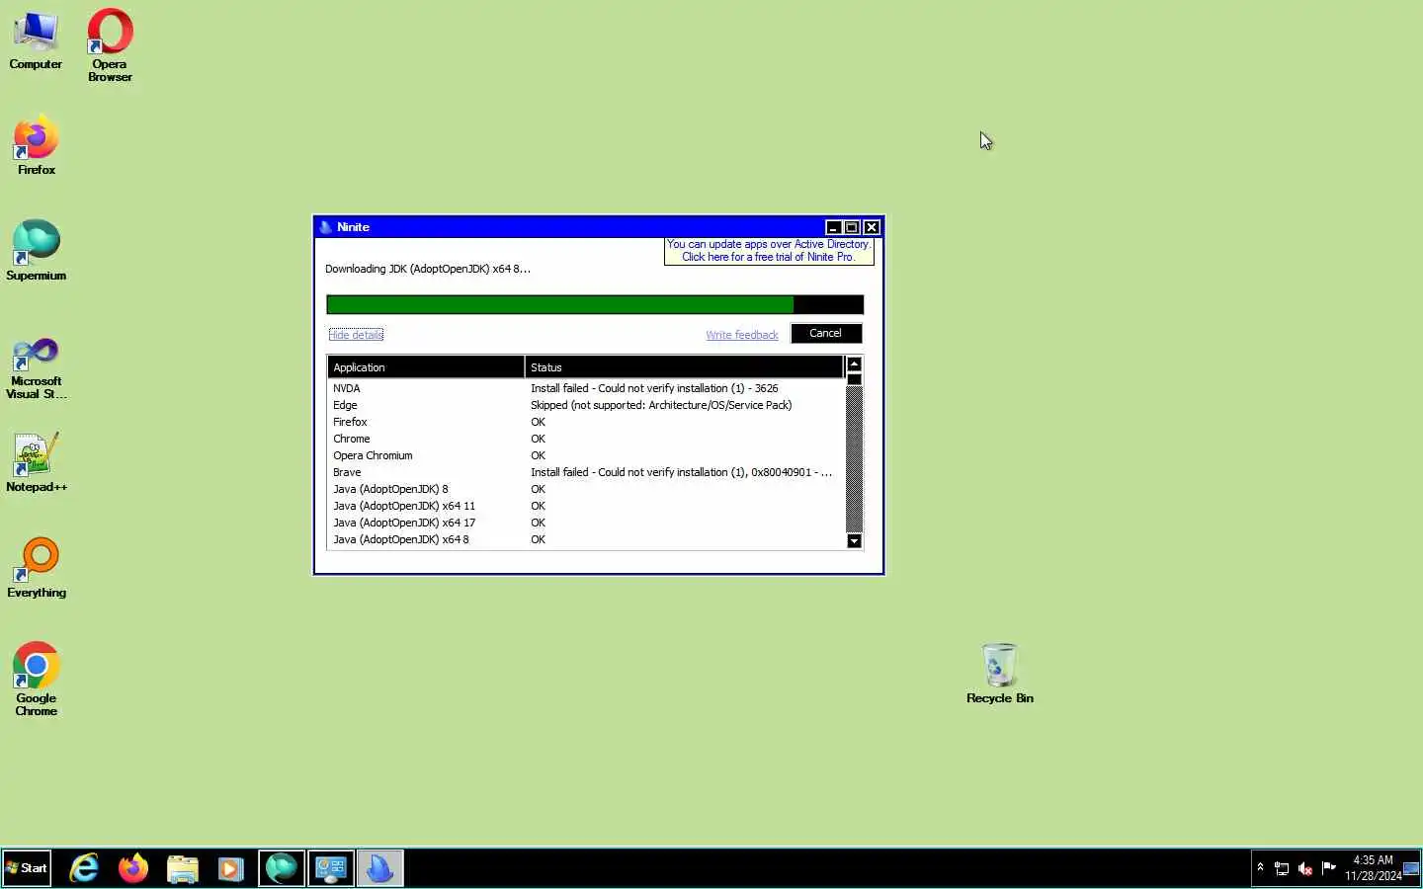Viewport: 1423px width, 889px height.
Task: Open the taskbar clock showing 4:35 AM
Action: [1373, 868]
